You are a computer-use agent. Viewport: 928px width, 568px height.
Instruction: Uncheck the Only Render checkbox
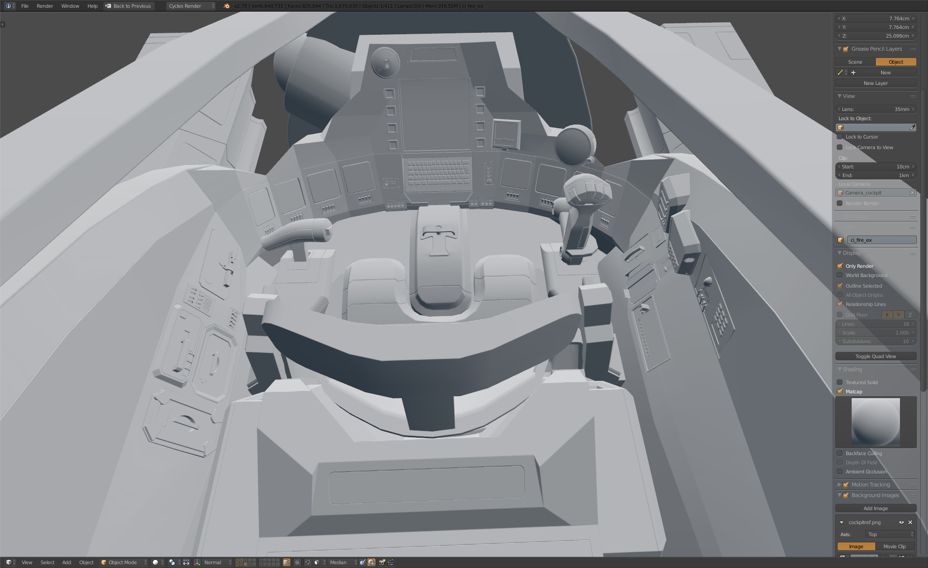tap(840, 266)
